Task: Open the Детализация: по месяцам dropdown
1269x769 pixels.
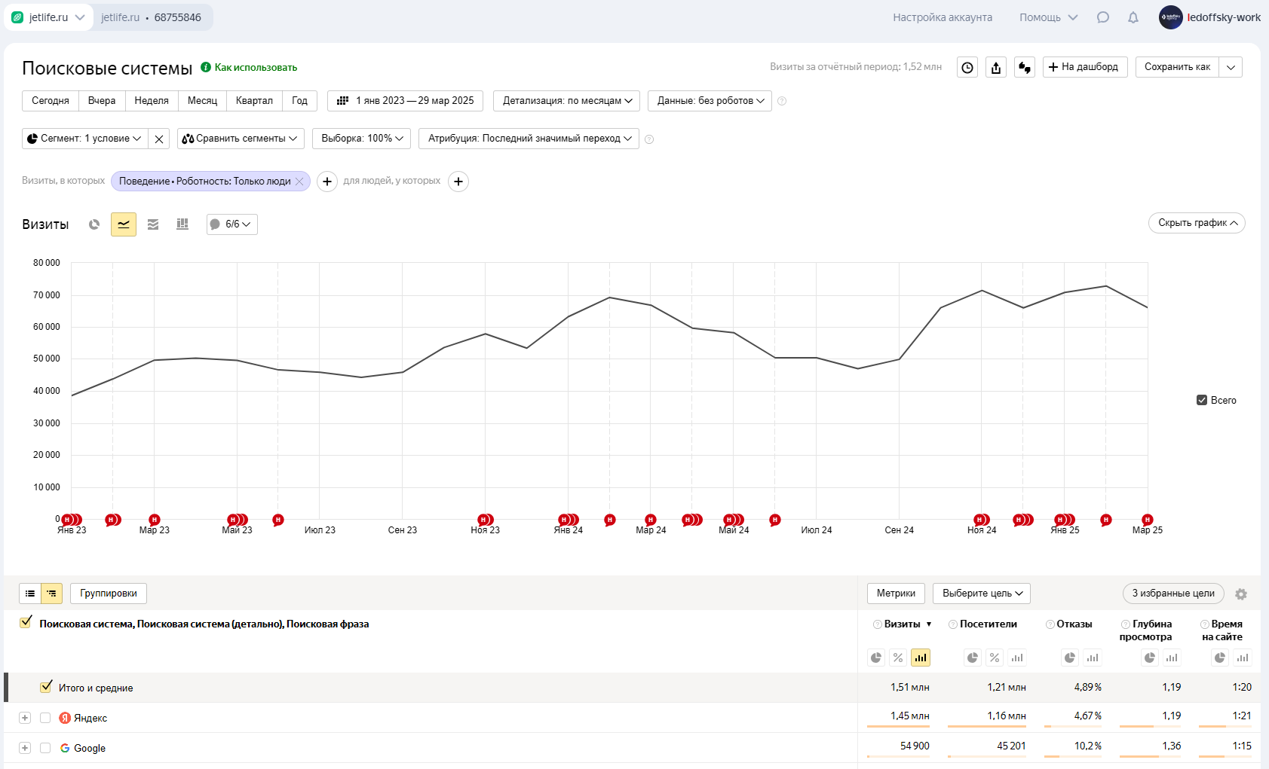Action: [567, 101]
